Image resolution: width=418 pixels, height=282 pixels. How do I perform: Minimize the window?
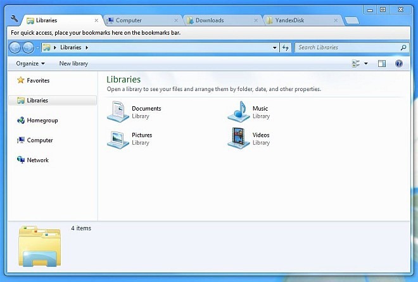point(370,10)
